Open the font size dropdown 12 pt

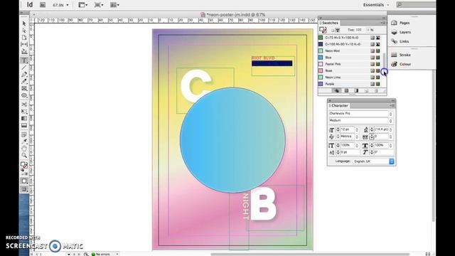click(357, 129)
